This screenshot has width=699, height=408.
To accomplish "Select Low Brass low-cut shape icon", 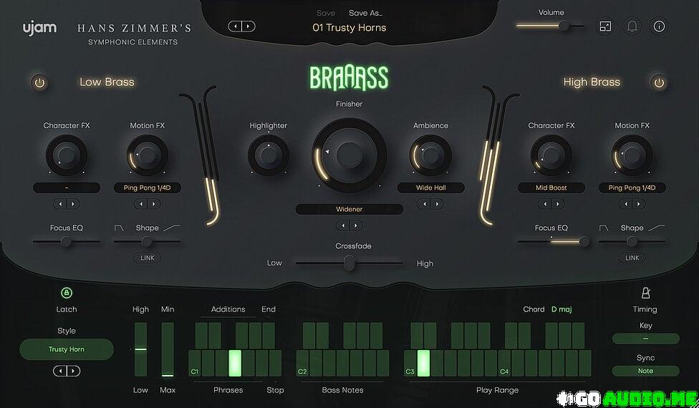I will 120,228.
